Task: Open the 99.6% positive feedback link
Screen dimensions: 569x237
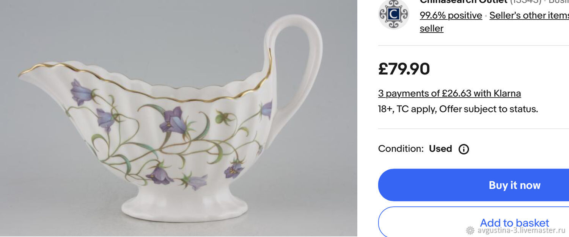Action: pos(451,16)
